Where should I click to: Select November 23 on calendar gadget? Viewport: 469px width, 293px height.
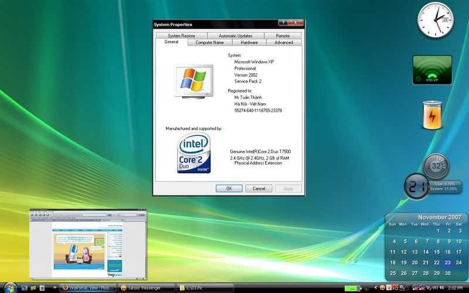tap(448, 263)
